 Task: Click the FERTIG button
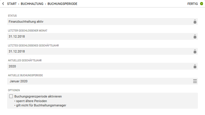point(193,4)
